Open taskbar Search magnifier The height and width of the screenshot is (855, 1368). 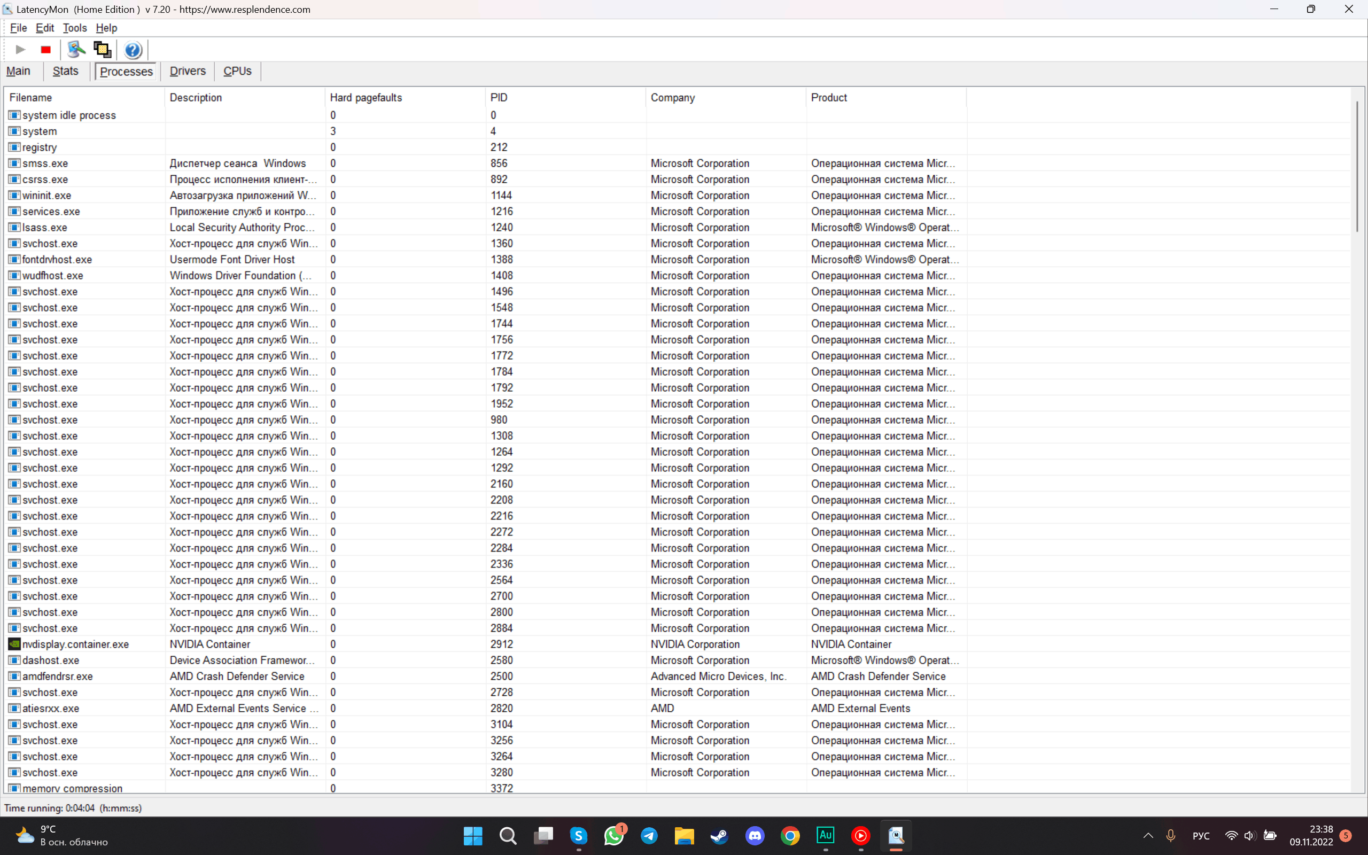tap(508, 836)
